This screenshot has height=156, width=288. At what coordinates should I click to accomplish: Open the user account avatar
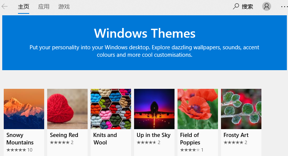(267, 6)
